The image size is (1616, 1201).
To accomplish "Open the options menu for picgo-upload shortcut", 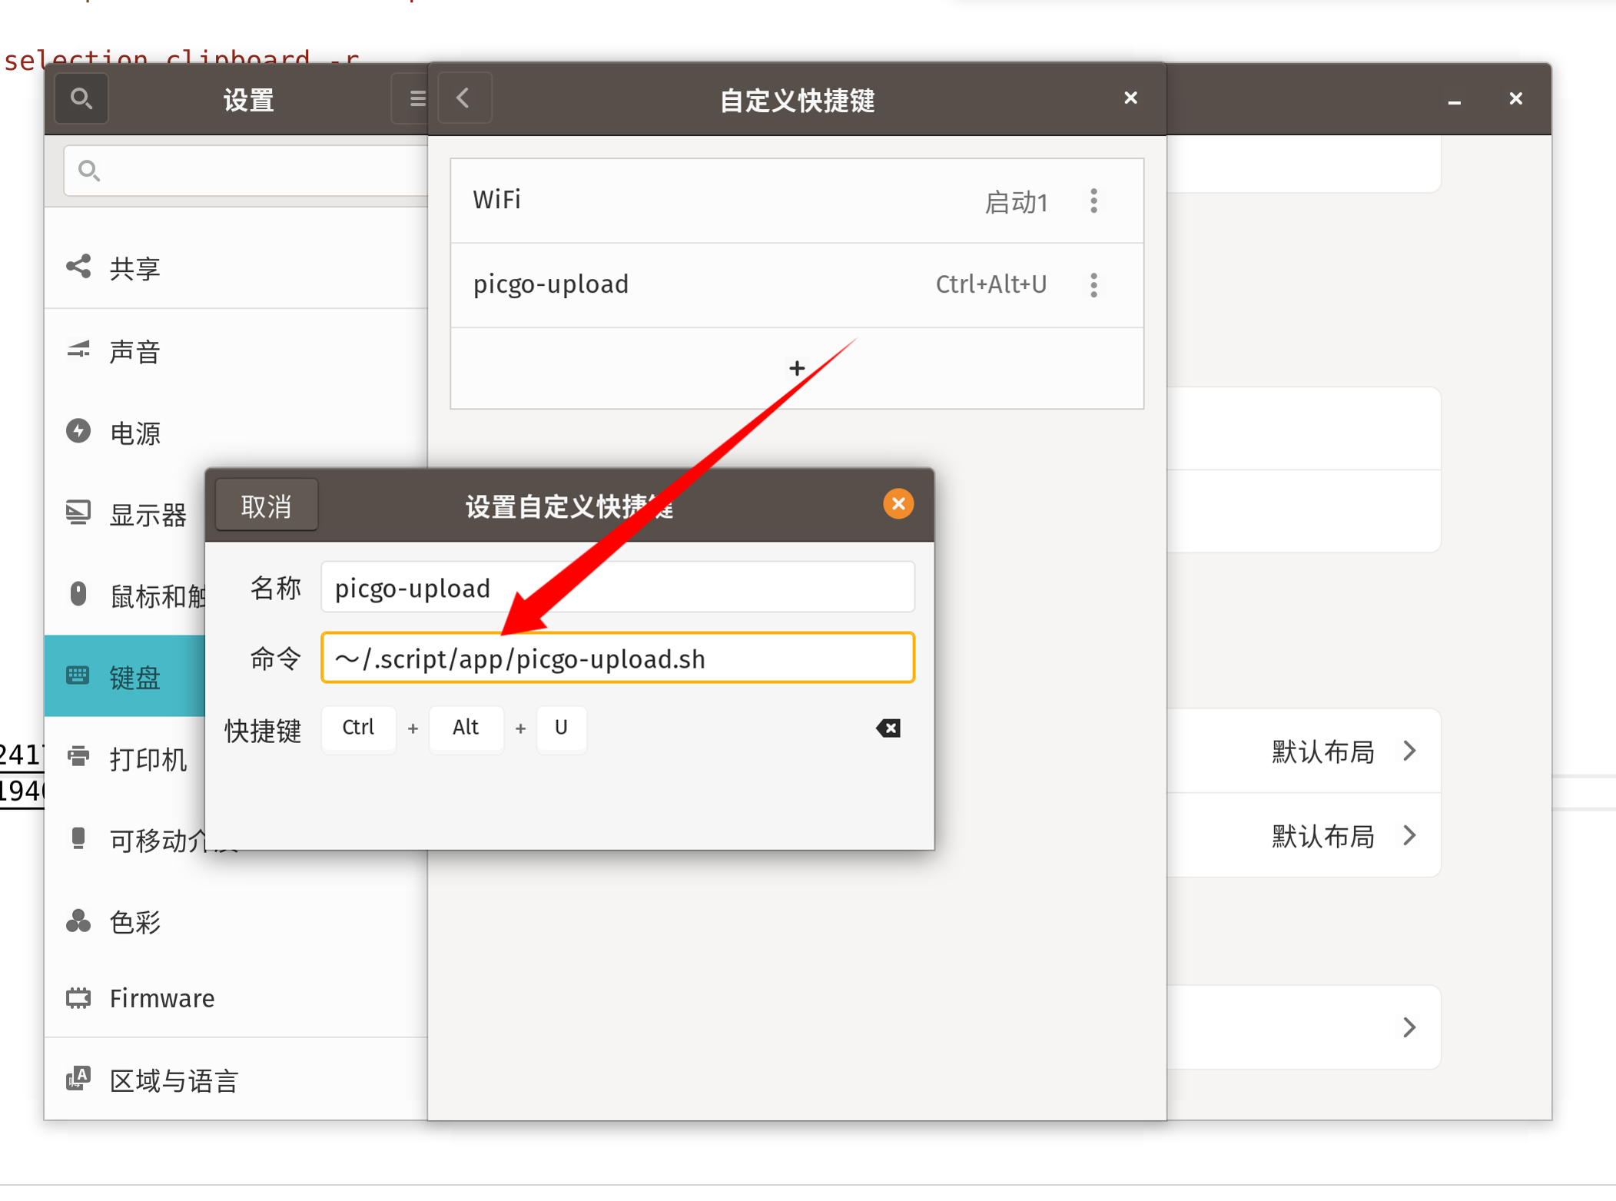I will coord(1093,285).
